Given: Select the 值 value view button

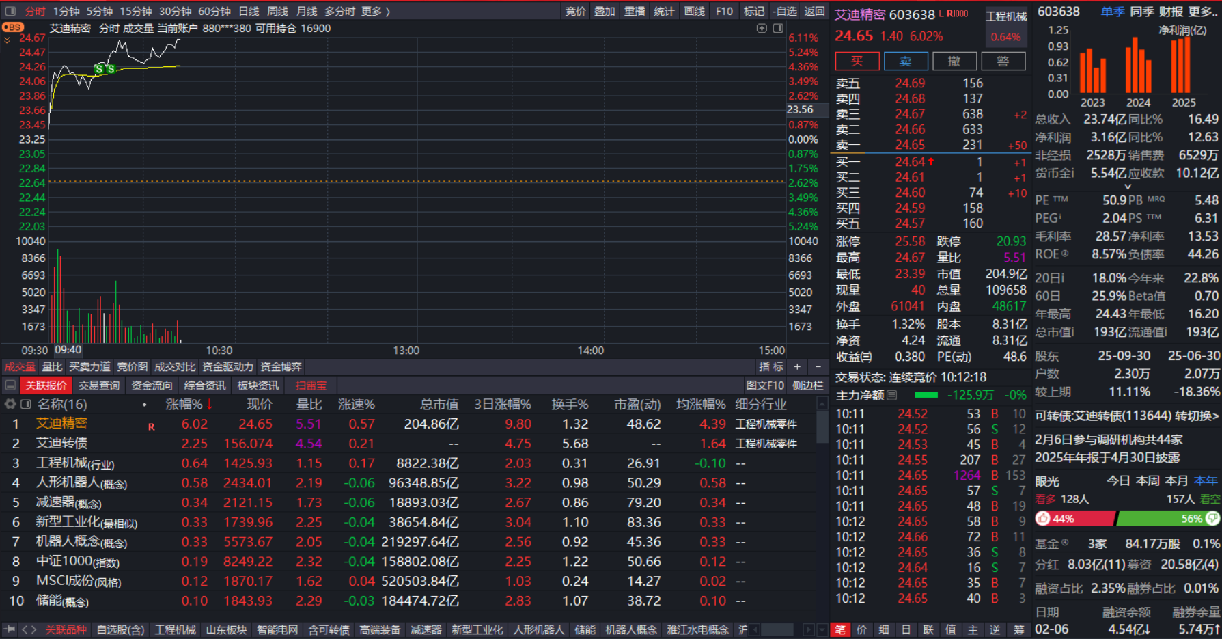Looking at the screenshot, I should click(x=950, y=629).
